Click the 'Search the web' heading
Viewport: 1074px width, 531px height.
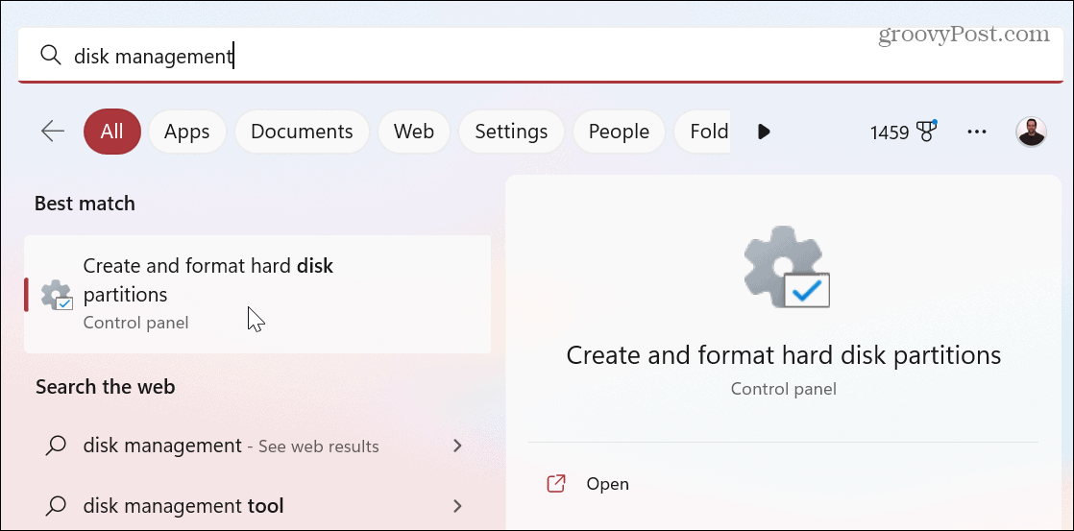(106, 387)
